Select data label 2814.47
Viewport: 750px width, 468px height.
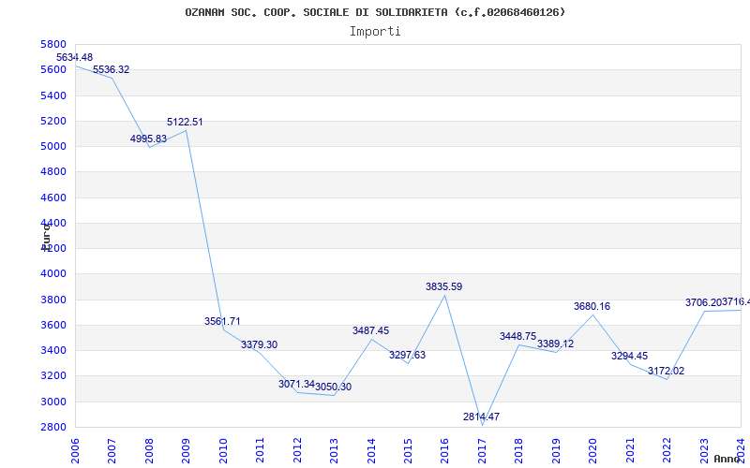[x=481, y=417]
